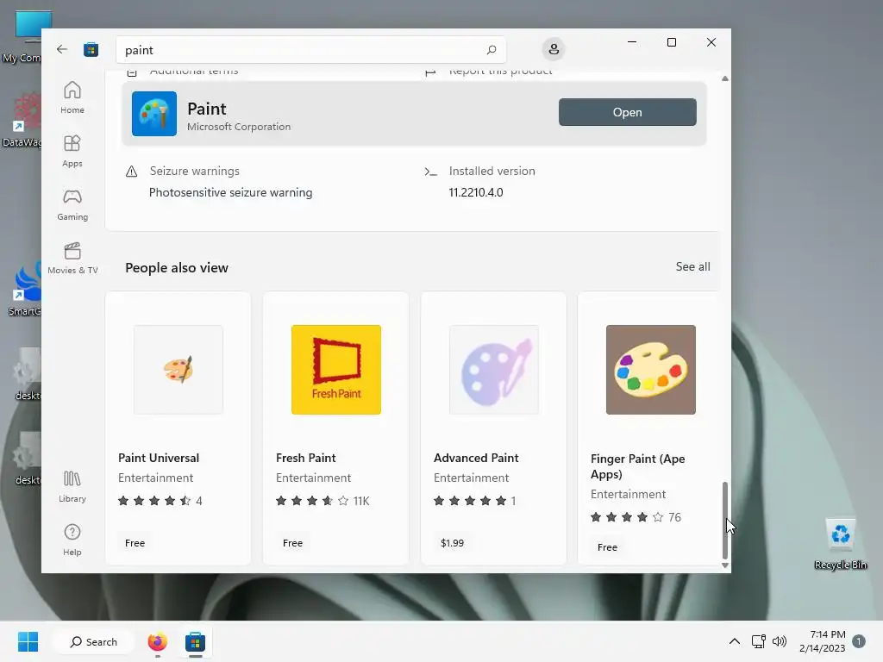The width and height of the screenshot is (883, 662).
Task: Maximize the Microsoft Store window
Action: coord(671,42)
